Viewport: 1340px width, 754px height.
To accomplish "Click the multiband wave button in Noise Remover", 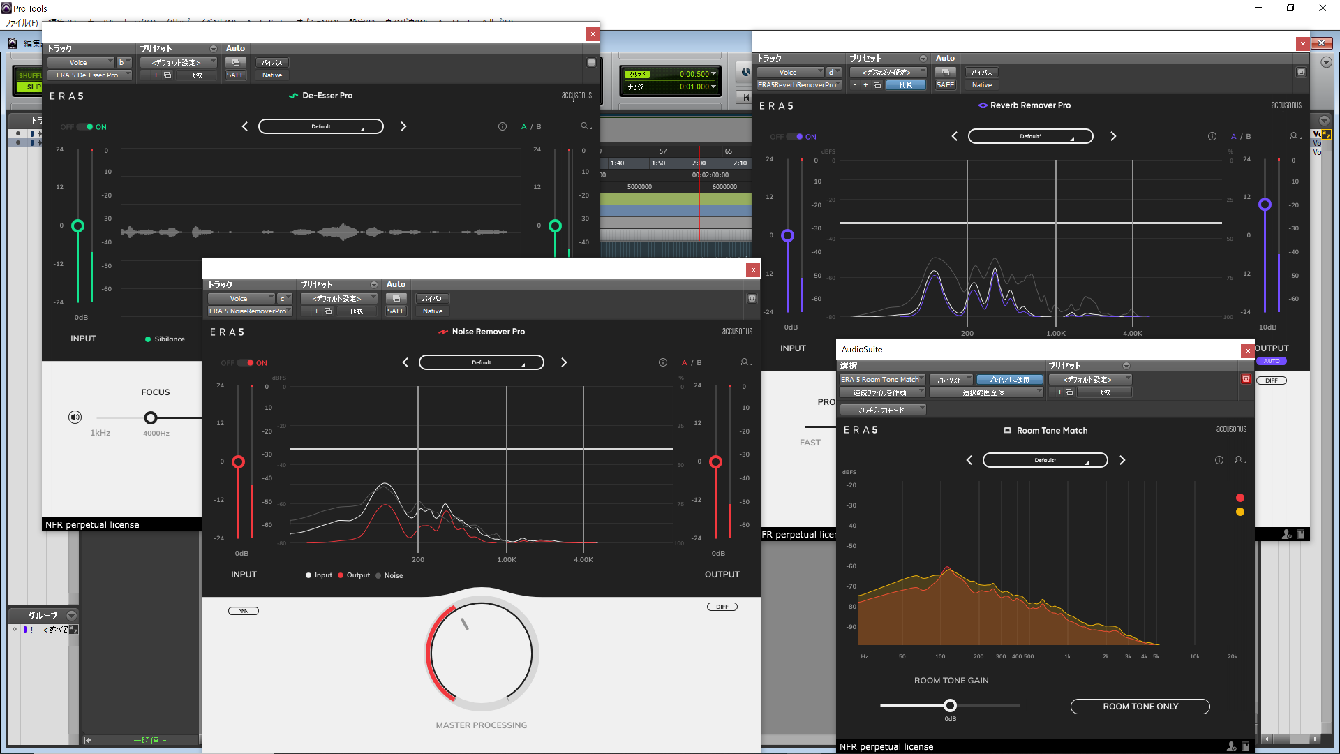I will (244, 611).
